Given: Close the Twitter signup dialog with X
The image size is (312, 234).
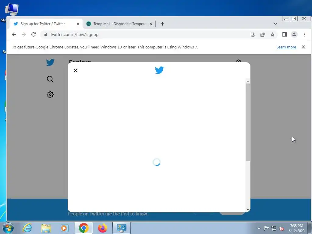Looking at the screenshot, I should 76,70.
